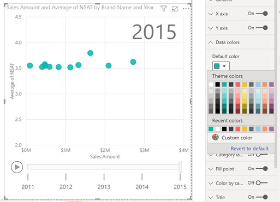Pick the black theme color swatch
280x202 pixels.
pos(218,84)
